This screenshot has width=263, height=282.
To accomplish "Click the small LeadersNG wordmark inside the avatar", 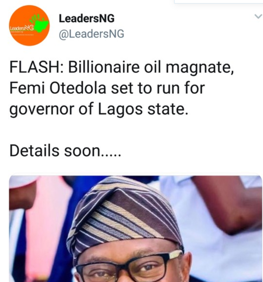I will point(22,28).
